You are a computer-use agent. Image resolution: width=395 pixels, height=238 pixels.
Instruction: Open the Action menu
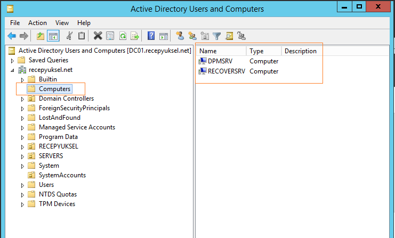tap(37, 23)
